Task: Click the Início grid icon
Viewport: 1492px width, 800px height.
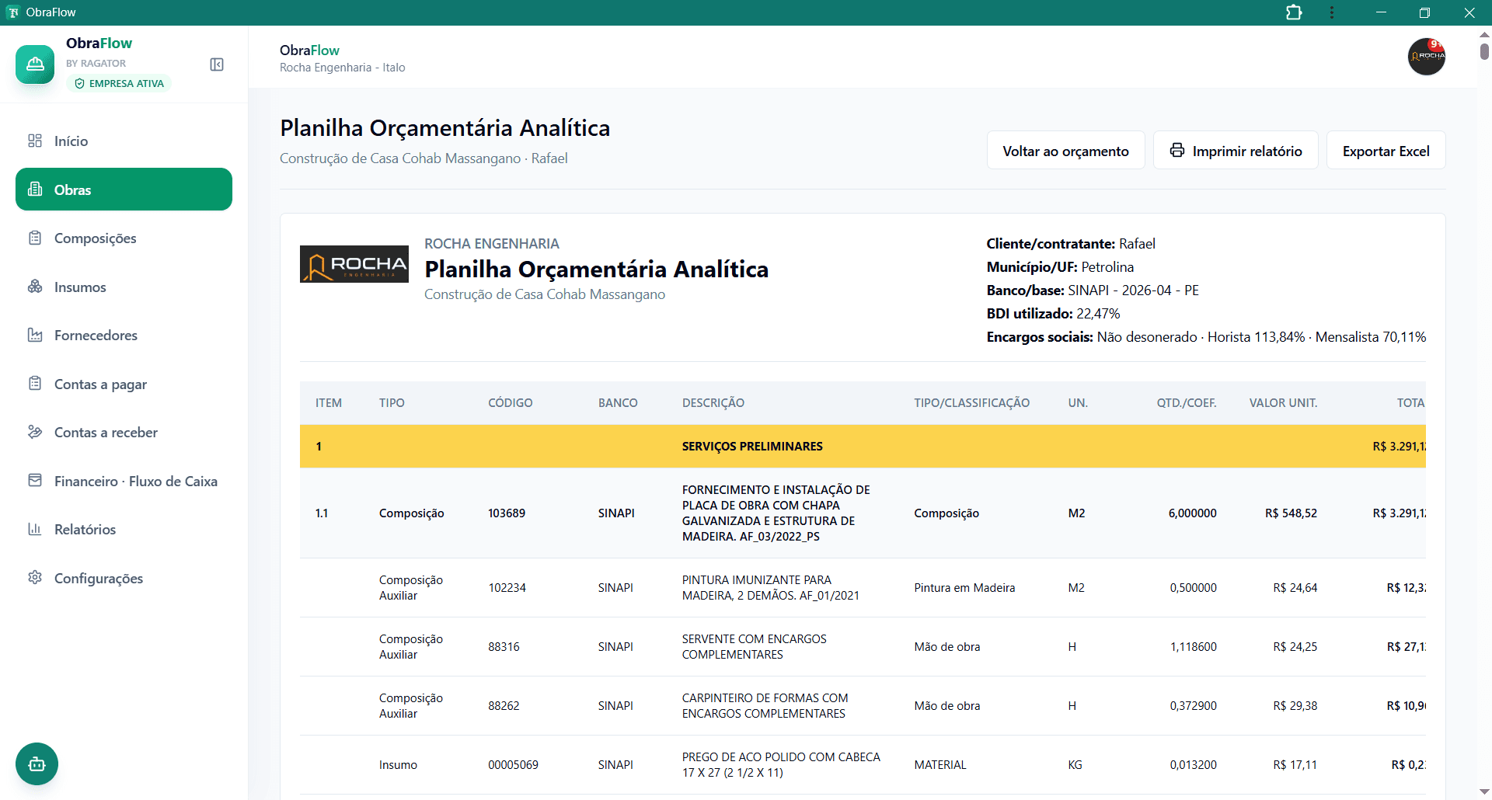Action: pos(35,141)
